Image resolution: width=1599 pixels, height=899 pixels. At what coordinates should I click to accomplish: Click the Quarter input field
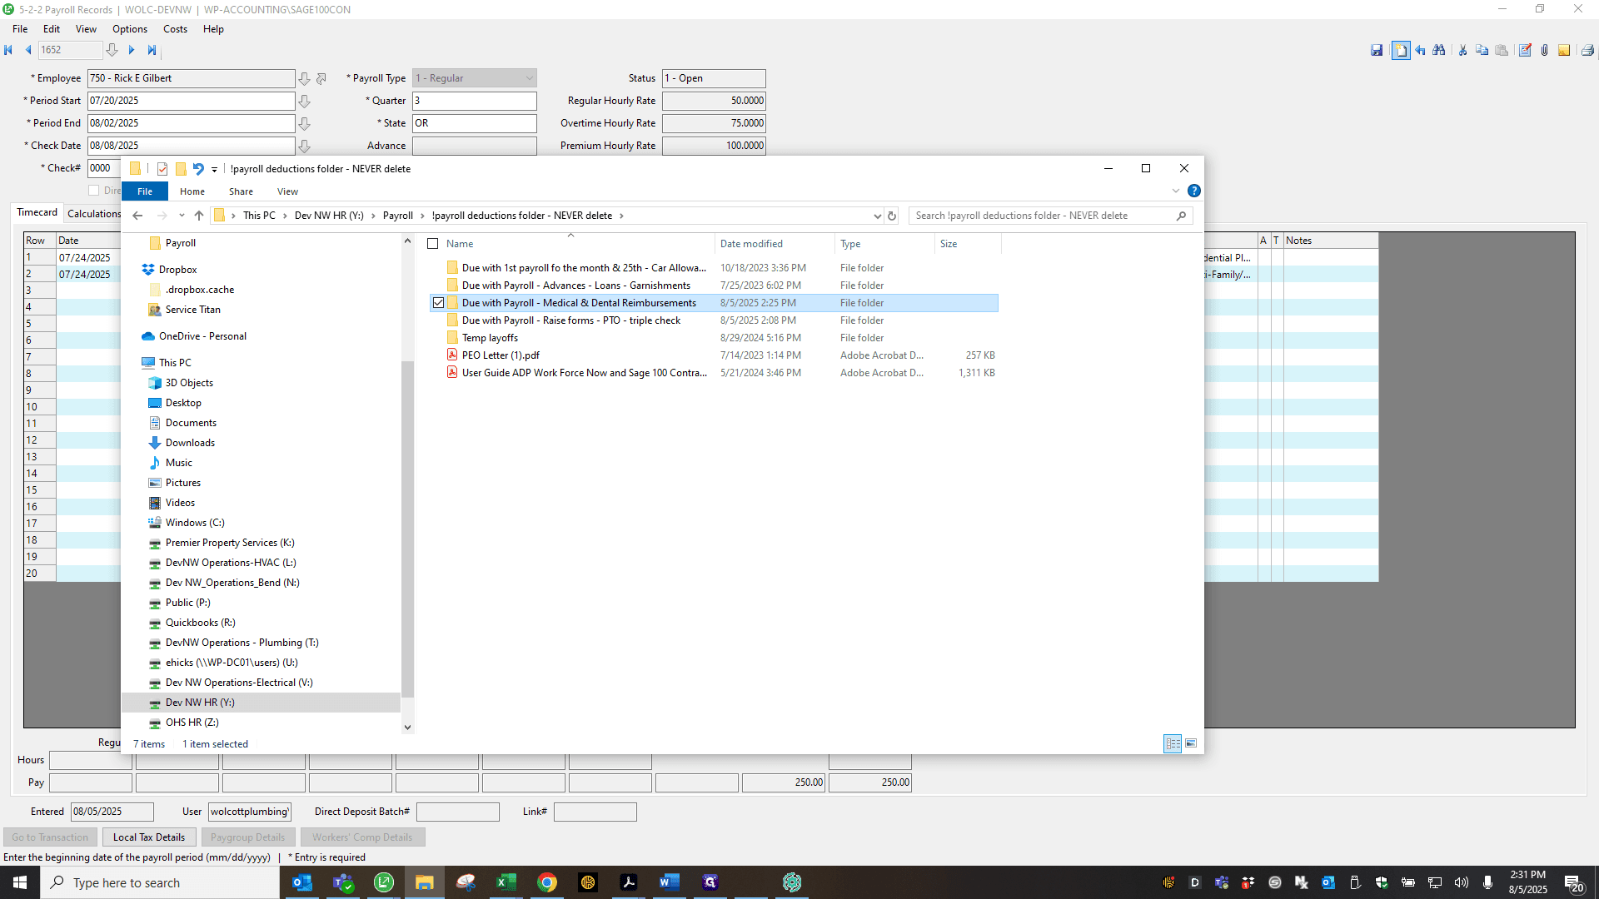click(x=475, y=101)
